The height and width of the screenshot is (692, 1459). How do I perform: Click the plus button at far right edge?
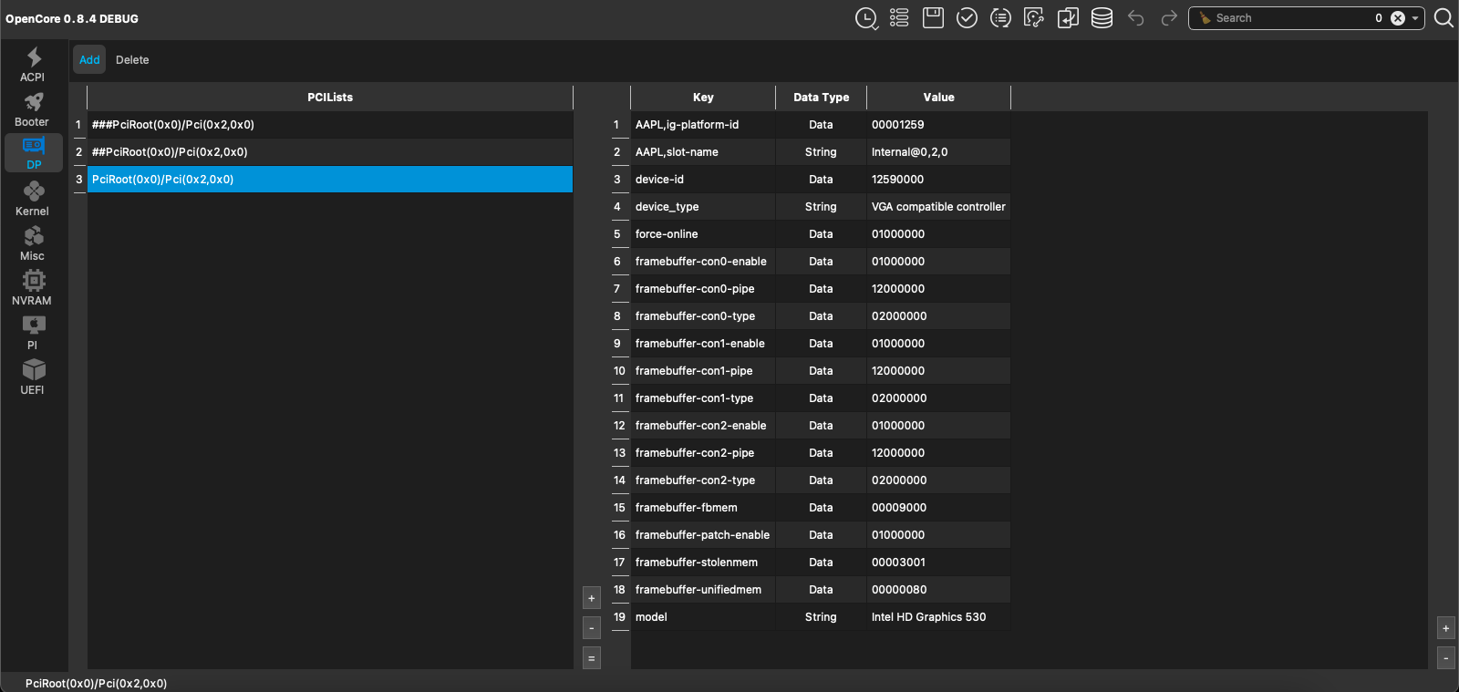tap(1445, 628)
